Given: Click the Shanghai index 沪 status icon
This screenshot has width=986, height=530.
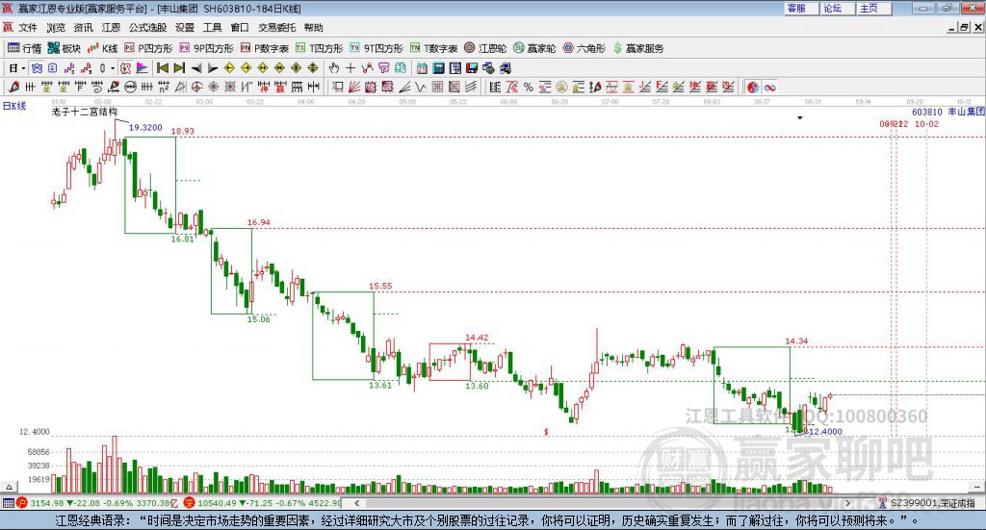Looking at the screenshot, I should point(22,503).
